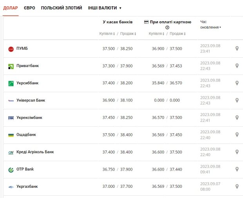Switch to the ЄВРО tab
Image resolution: width=243 pixels, height=198 pixels.
pos(29,8)
